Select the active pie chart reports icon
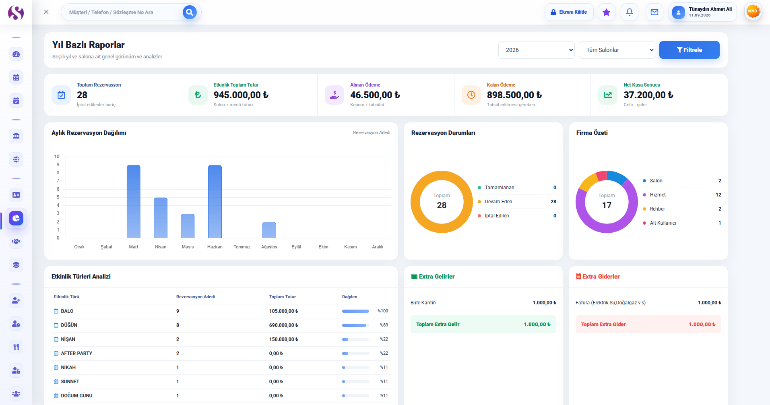 pos(16,218)
